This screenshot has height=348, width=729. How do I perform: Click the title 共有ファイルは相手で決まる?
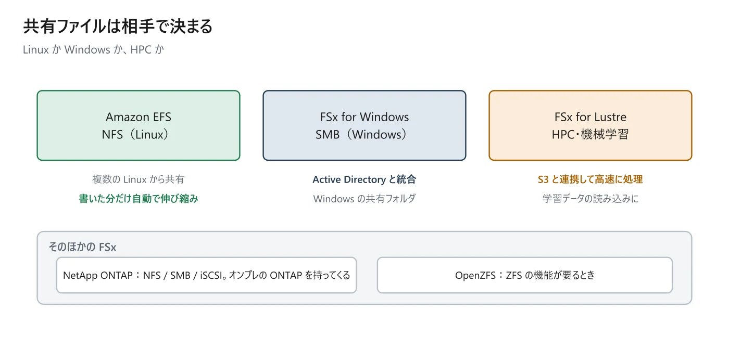[x=118, y=27]
